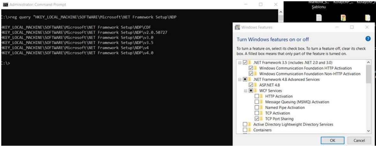Click folder icon beside WCF Services
Image resolution: width=376 pixels, height=146 pixels.
[x=256, y=91]
